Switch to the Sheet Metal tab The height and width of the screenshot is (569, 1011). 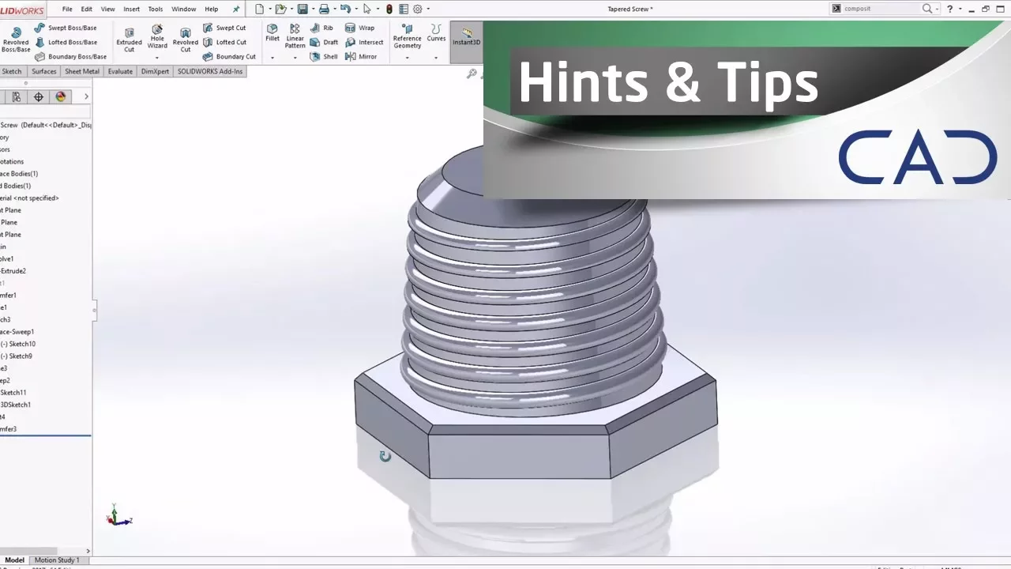pyautogui.click(x=82, y=71)
